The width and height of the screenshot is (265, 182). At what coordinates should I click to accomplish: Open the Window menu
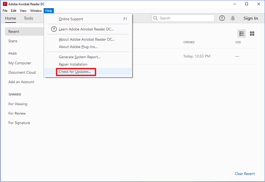point(36,11)
